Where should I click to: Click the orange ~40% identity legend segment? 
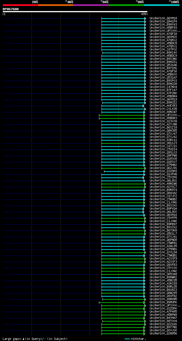tap(55, 5)
